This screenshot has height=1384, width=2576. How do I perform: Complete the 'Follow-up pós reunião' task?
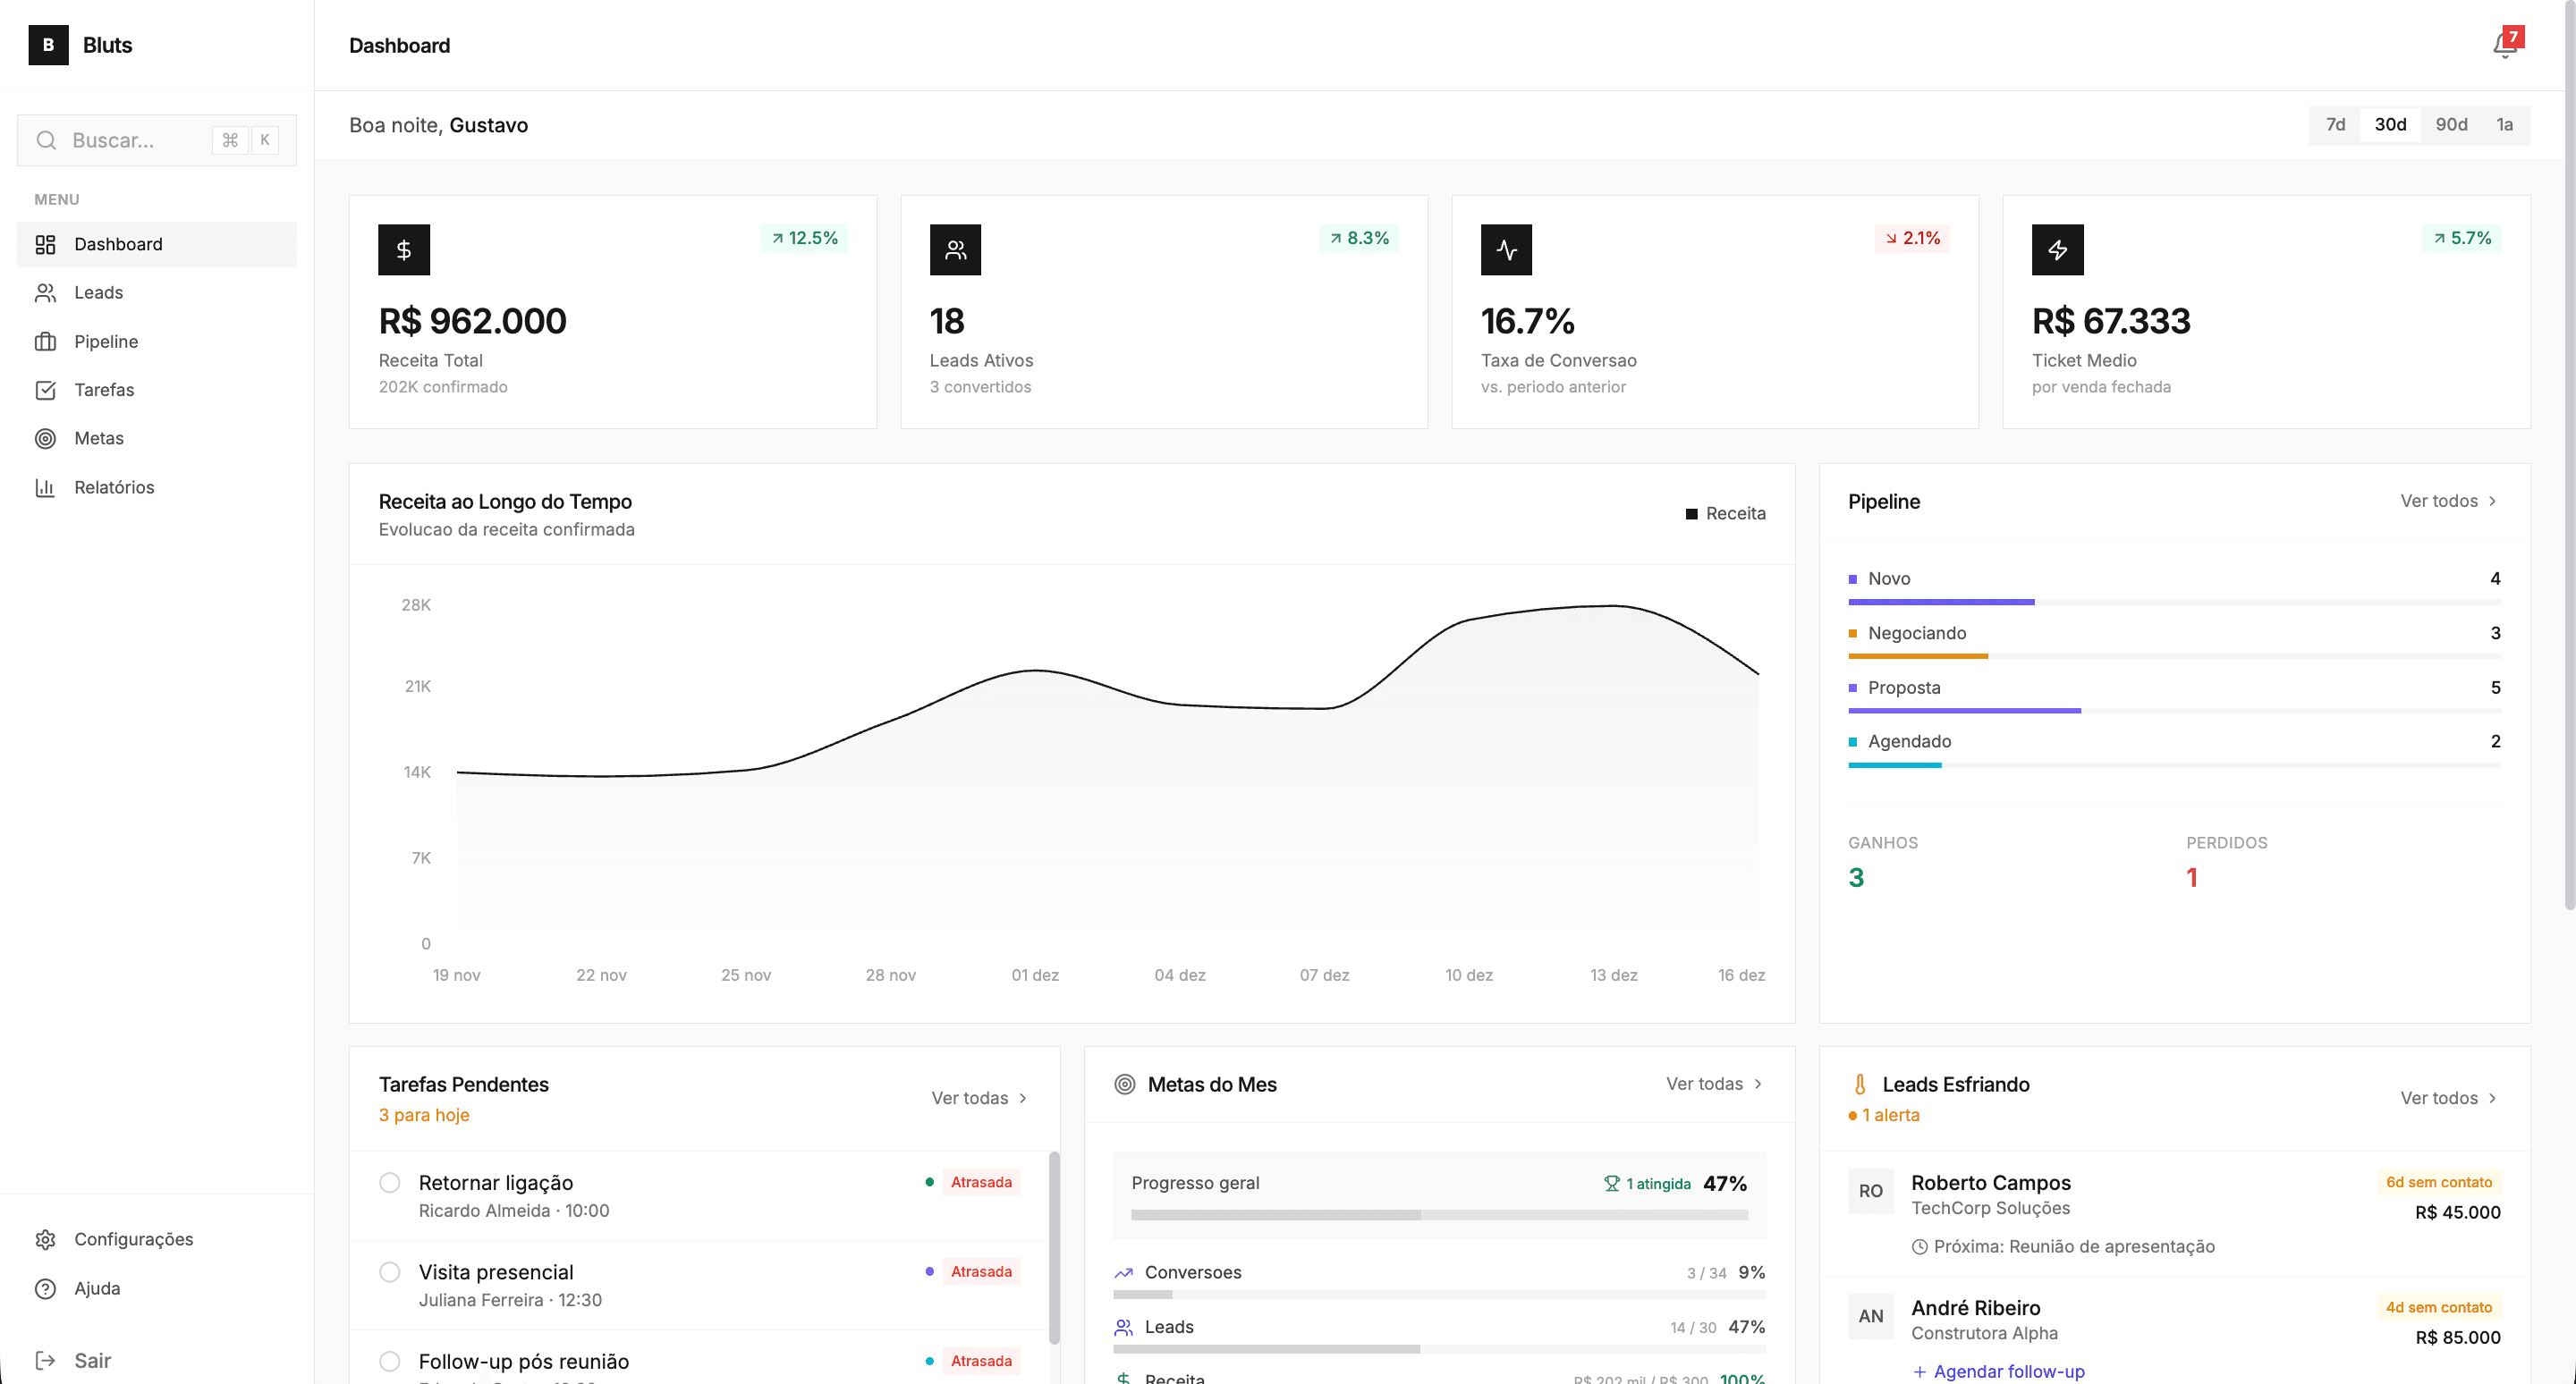pos(390,1361)
